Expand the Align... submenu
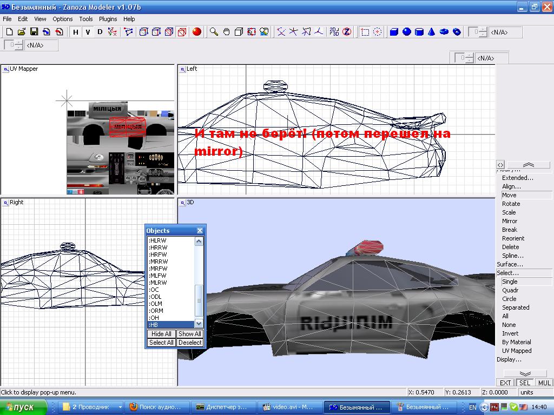The height and width of the screenshot is (415, 554). click(x=511, y=186)
